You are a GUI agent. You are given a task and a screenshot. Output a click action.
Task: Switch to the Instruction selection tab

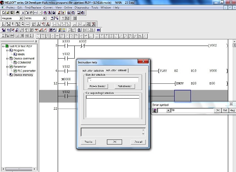pyautogui.click(x=93, y=70)
